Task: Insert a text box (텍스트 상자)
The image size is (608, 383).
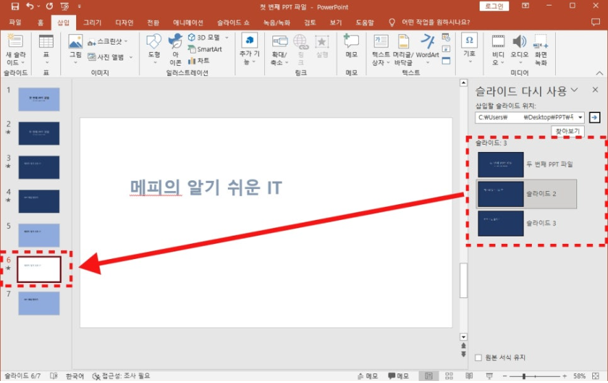Action: tap(381, 50)
